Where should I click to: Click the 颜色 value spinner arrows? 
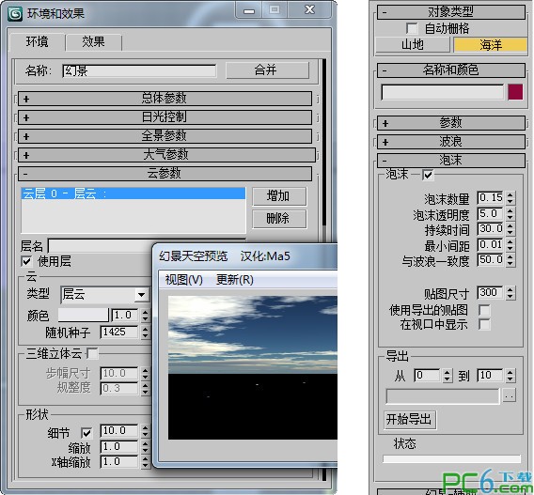point(146,316)
